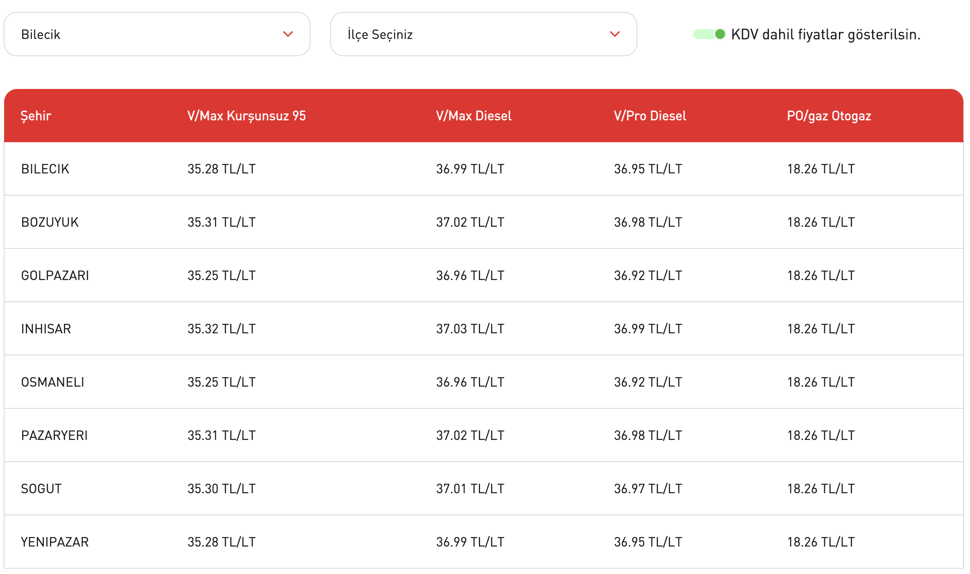The height and width of the screenshot is (574, 970).
Task: Click BOZUYUK Kurşunsuz 95 price 35.31
Action: [221, 222]
